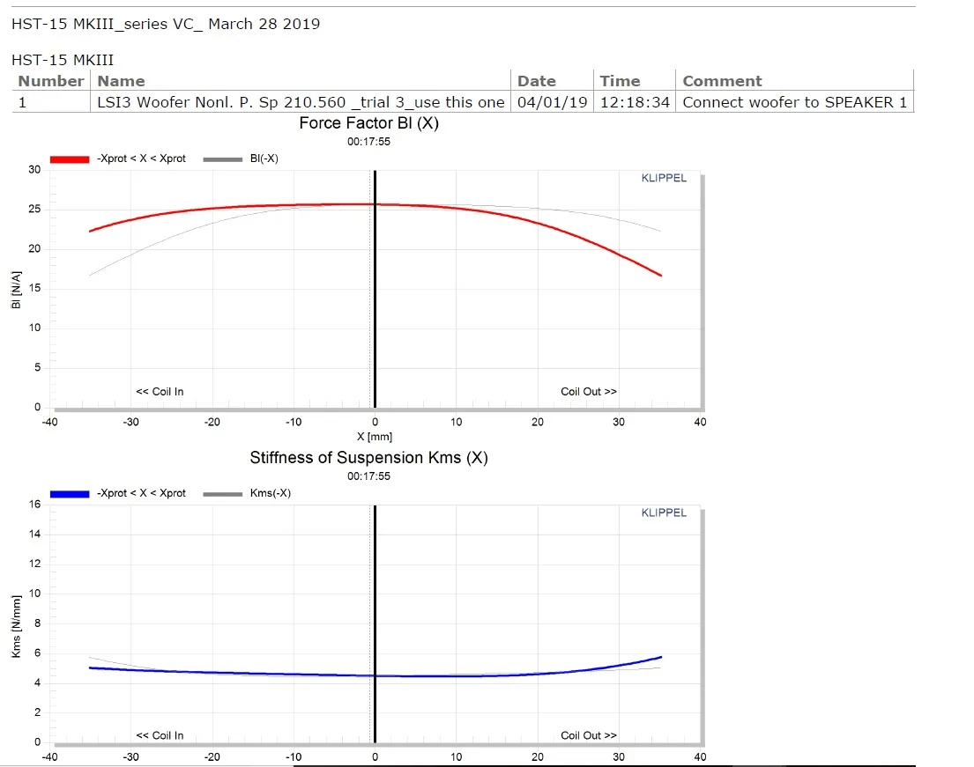Click the Kms(-X) legend label

pyautogui.click(x=271, y=493)
